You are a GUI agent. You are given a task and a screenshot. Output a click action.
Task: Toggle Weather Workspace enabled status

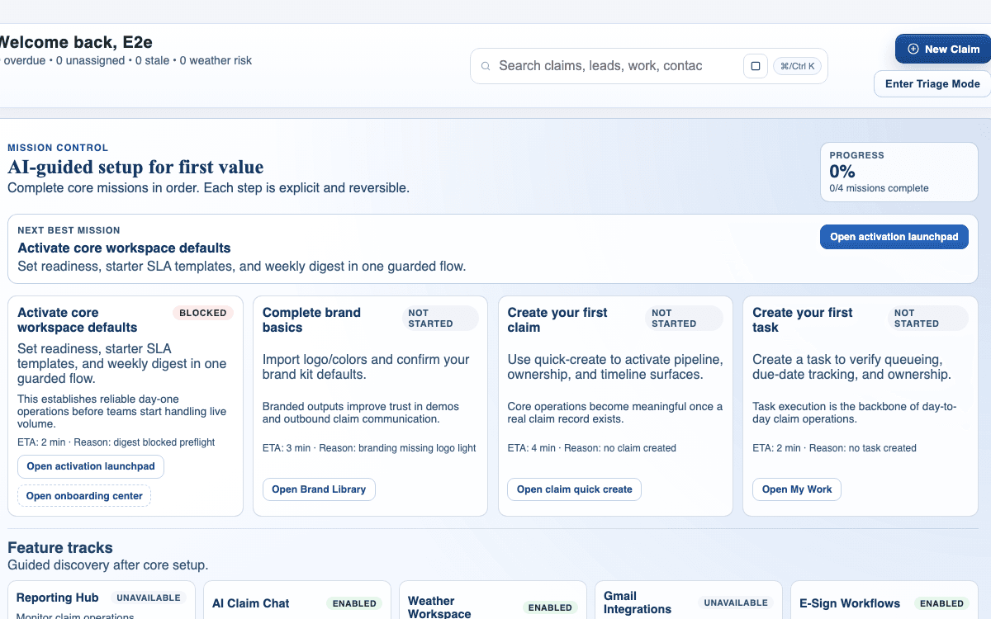coord(550,607)
